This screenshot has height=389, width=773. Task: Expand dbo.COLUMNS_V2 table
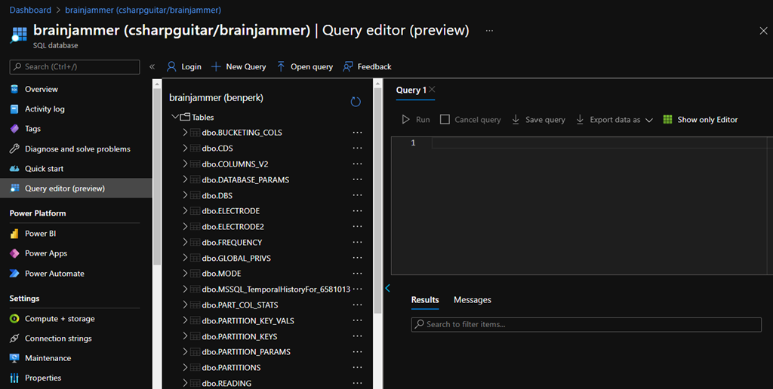[186, 164]
